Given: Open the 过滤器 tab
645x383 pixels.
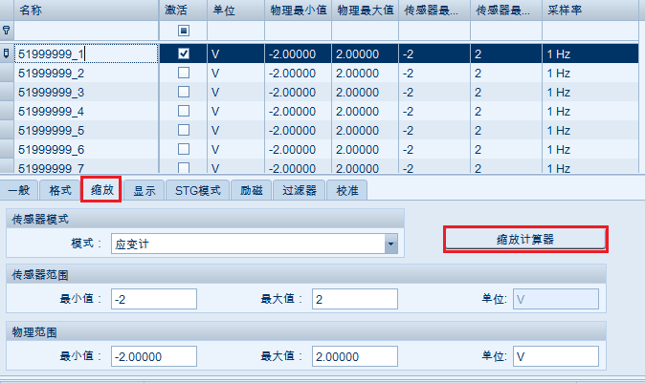Looking at the screenshot, I should (x=299, y=190).
